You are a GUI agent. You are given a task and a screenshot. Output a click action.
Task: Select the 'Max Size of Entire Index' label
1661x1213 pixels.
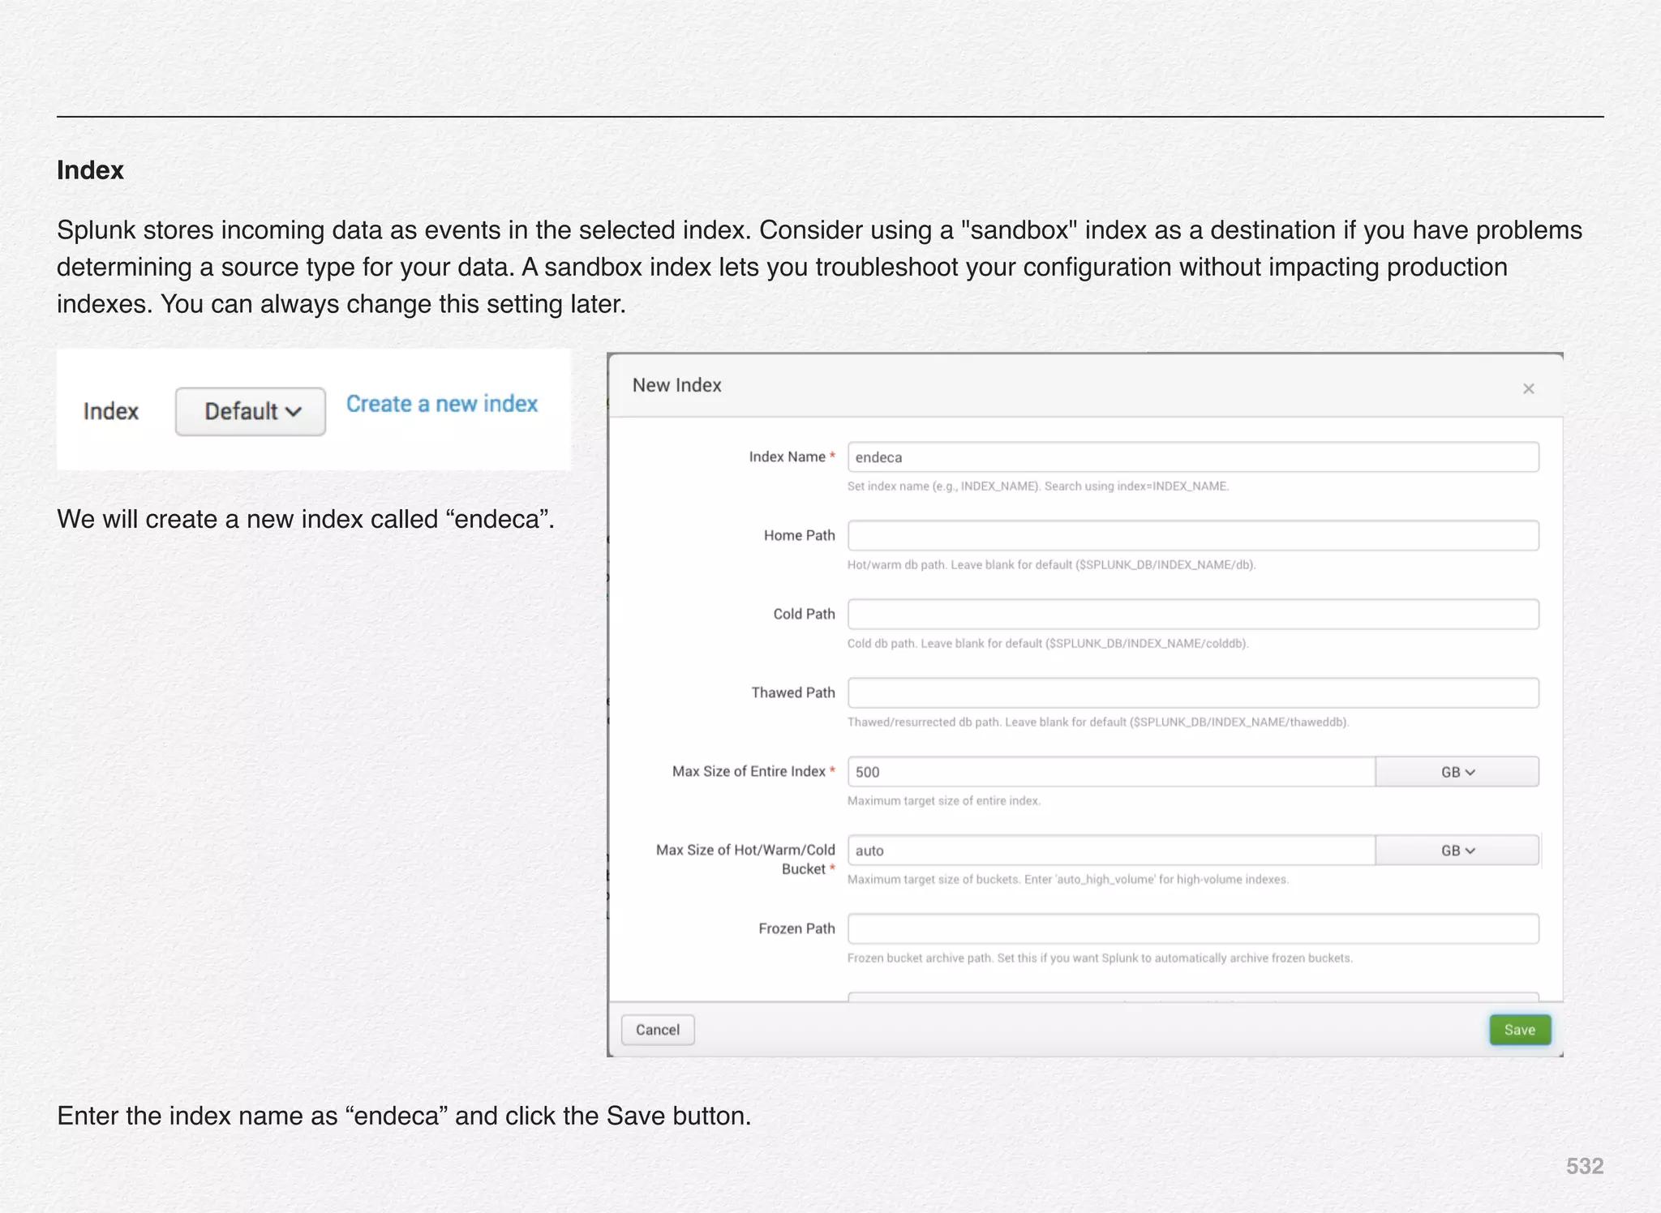pos(749,772)
